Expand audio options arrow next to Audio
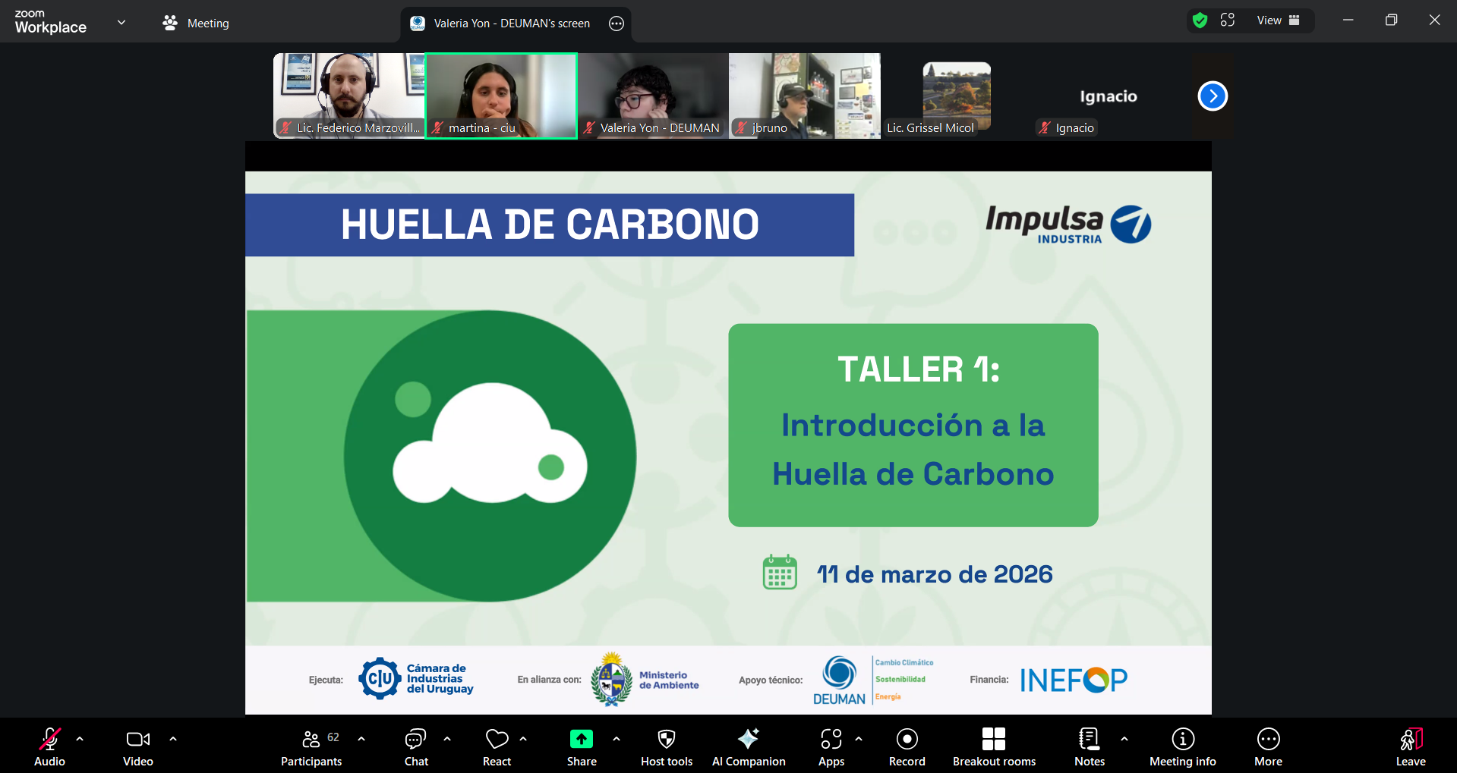The width and height of the screenshot is (1457, 773). (80, 738)
